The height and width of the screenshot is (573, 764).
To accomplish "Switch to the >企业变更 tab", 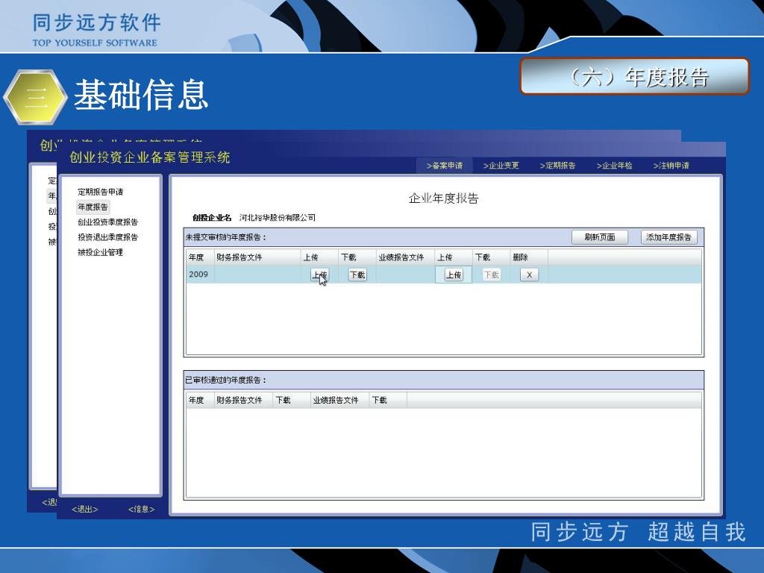I will 501,166.
